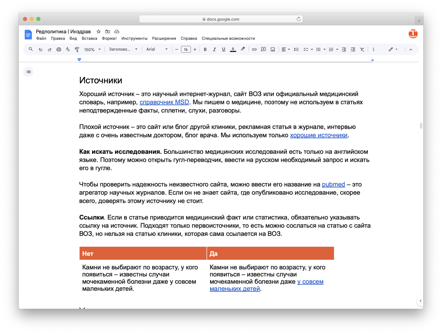Open the Arial font dropdown
The image size is (442, 334).
click(157, 49)
